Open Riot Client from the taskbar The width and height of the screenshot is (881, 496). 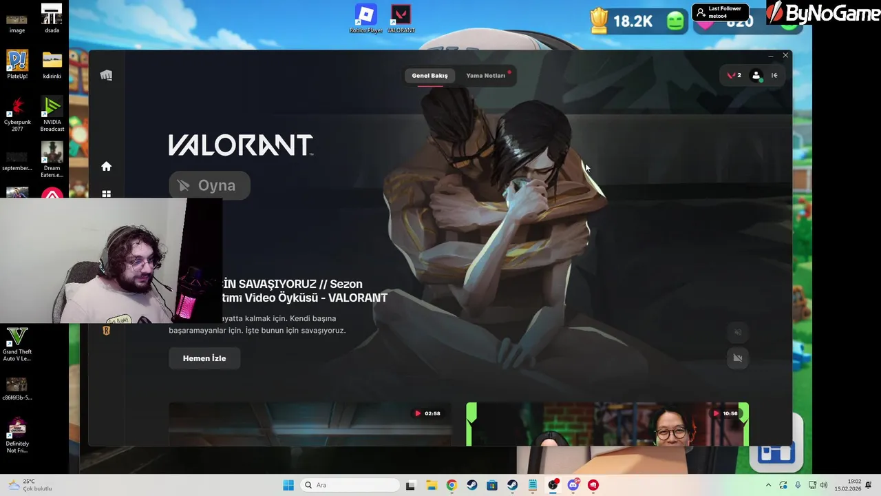593,485
